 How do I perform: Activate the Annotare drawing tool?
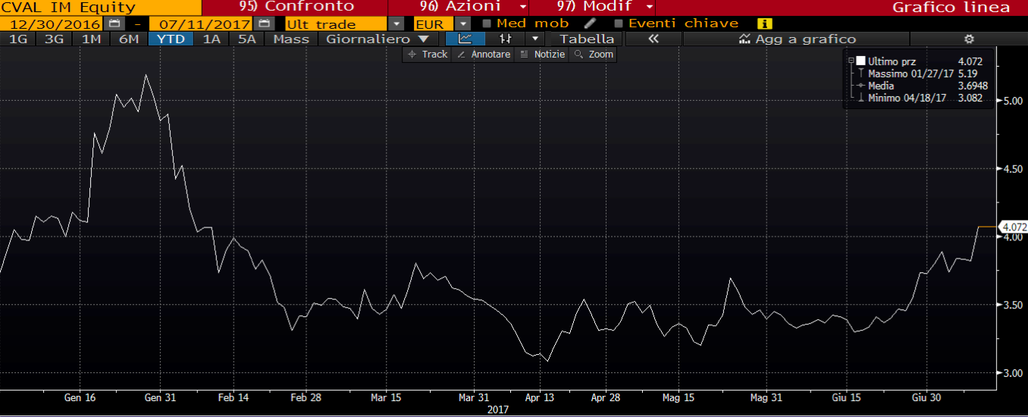484,55
